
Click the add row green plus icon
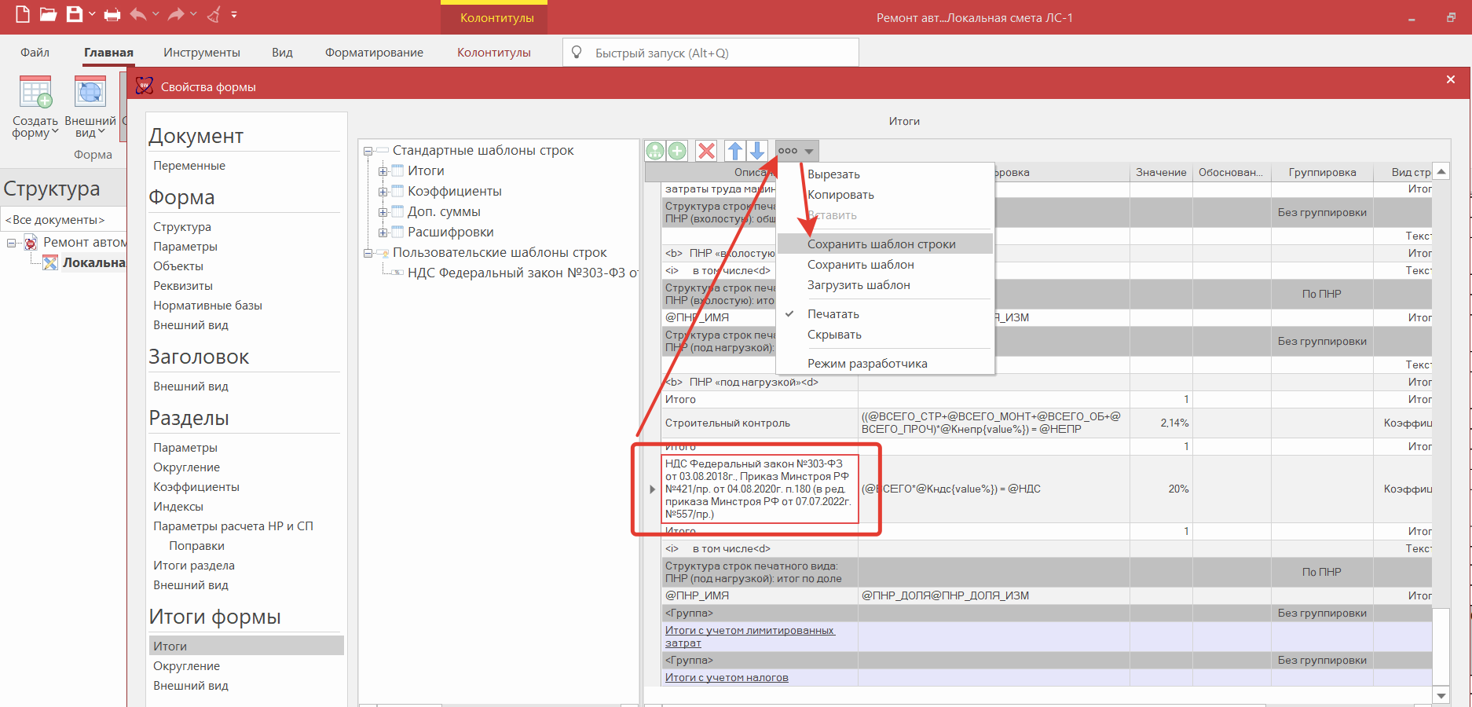pyautogui.click(x=677, y=151)
